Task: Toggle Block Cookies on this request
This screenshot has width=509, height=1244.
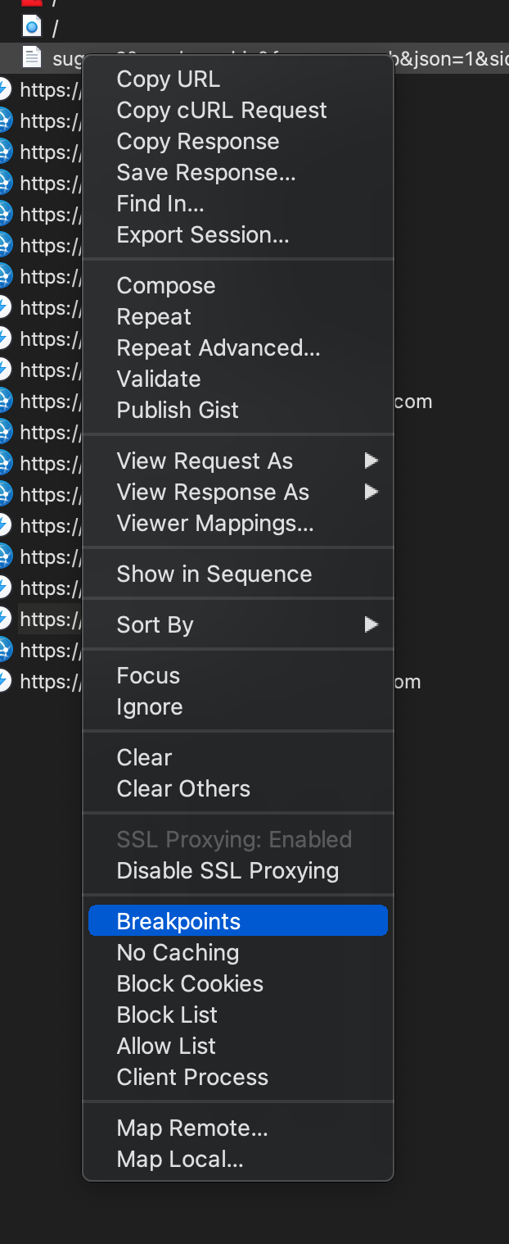Action: click(190, 984)
